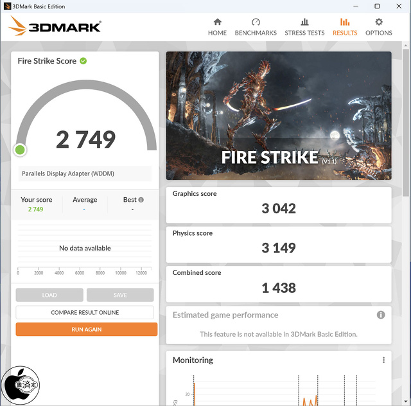
Task: Click the STRESS TESTS label in navigation
Action: (x=304, y=33)
